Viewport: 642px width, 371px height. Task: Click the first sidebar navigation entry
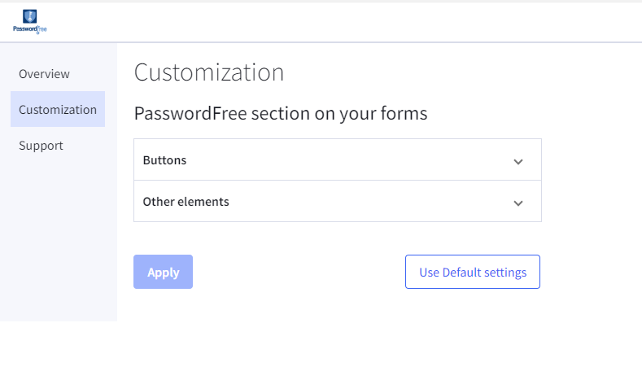click(44, 74)
